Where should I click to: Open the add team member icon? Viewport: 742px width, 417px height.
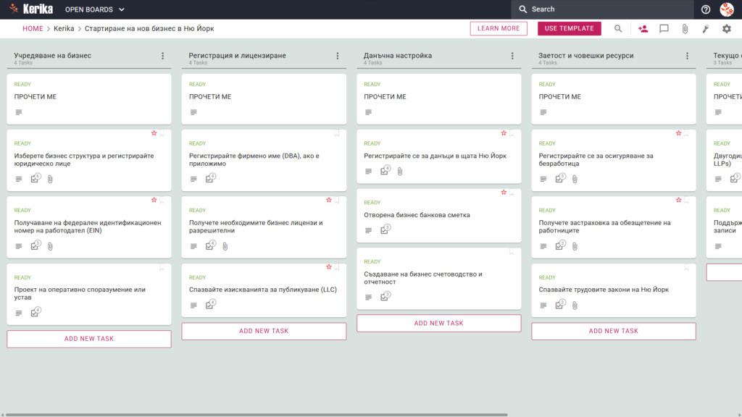[643, 29]
